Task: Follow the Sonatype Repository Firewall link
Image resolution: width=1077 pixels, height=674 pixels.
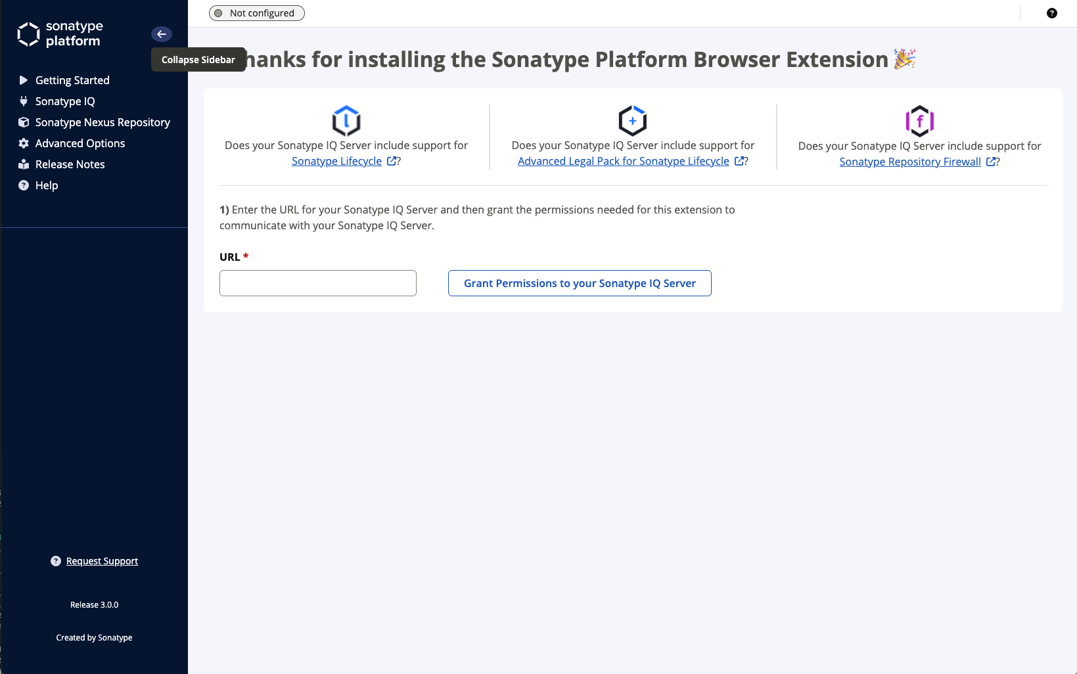Action: pyautogui.click(x=910, y=162)
